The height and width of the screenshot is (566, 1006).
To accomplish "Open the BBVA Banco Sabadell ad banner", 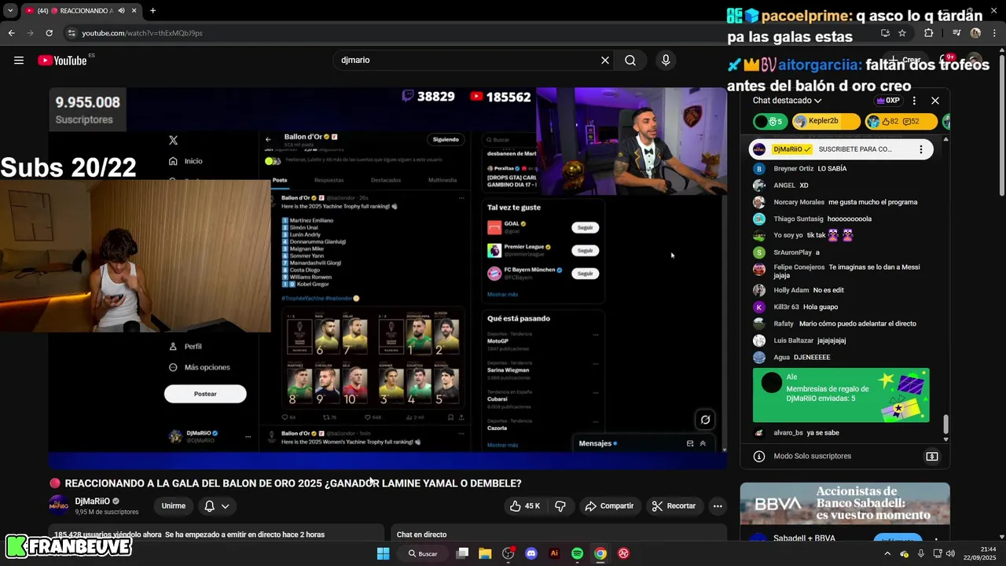I will pyautogui.click(x=845, y=504).
